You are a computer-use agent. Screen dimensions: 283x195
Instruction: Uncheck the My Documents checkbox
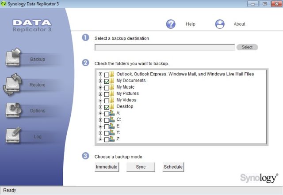tap(107, 81)
